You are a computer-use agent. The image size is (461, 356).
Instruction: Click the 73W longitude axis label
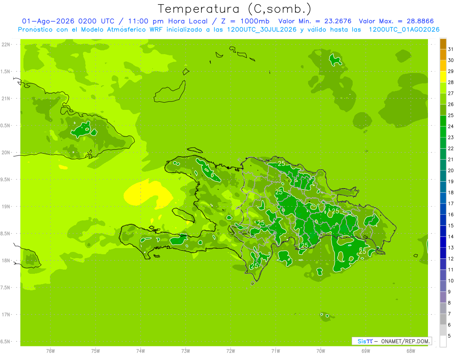[x=186, y=351]
